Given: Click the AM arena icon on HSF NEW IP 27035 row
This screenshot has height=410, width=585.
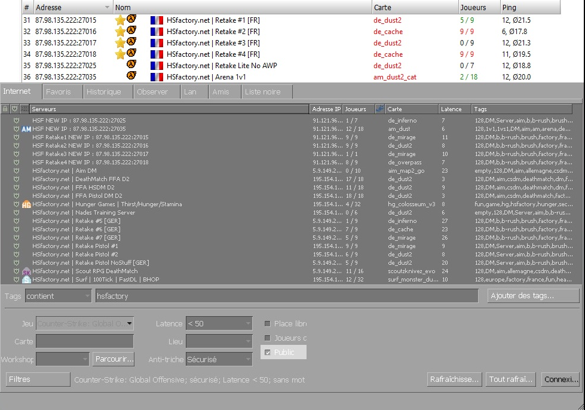Looking at the screenshot, I should click(26, 129).
